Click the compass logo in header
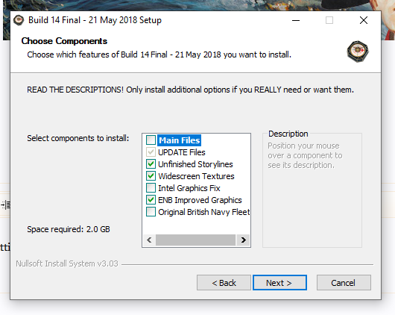The image size is (395, 315). [358, 52]
